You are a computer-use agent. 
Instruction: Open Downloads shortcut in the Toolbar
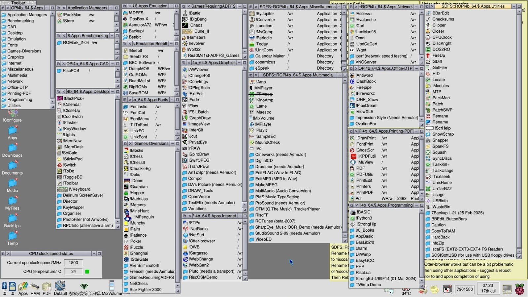(x=12, y=150)
